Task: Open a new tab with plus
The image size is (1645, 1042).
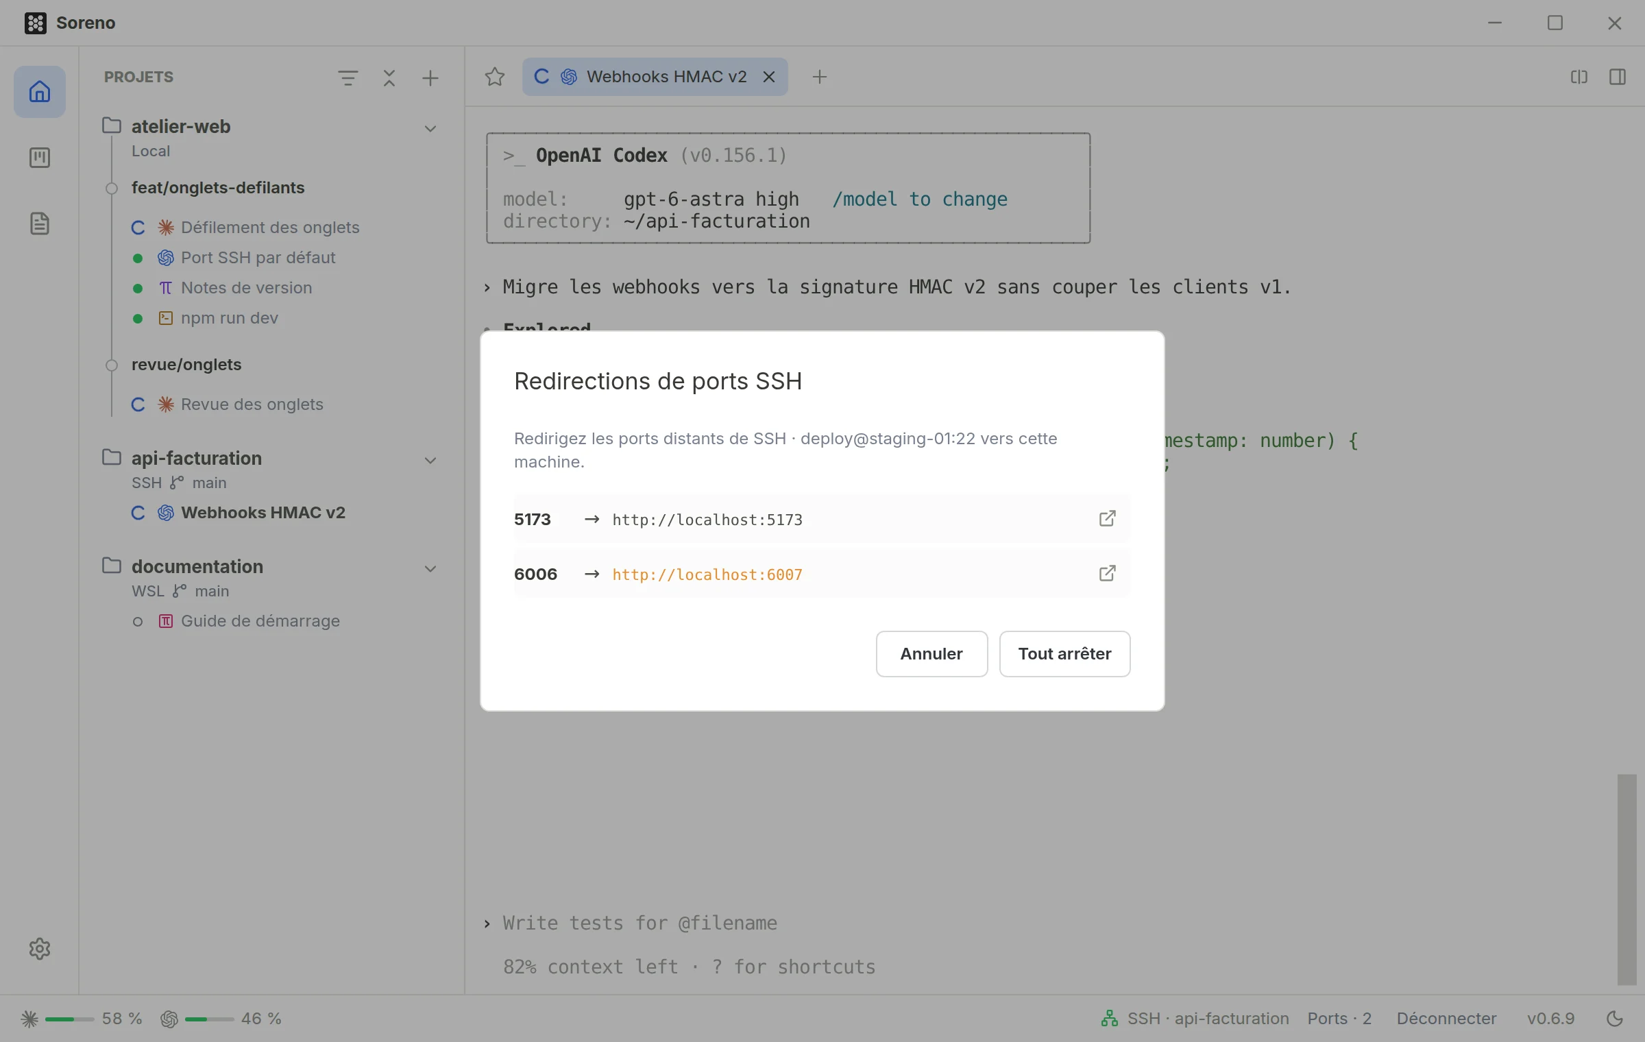Action: coord(820,77)
